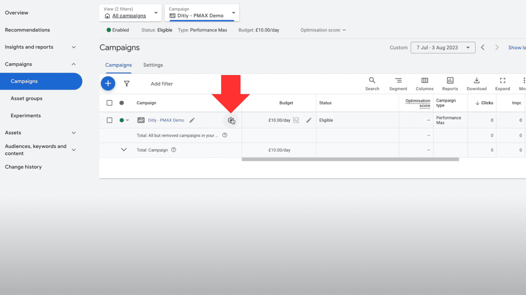Click the Expand table tool
Viewport: 526px width, 295px height.
pyautogui.click(x=502, y=84)
